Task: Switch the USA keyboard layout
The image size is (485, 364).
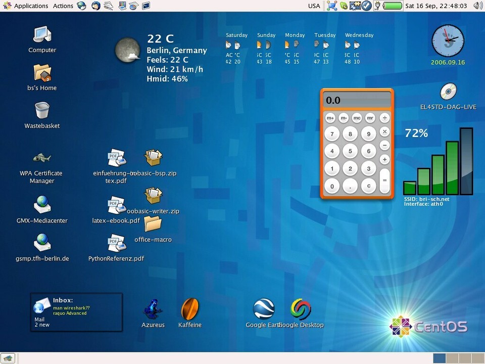Action: pos(314,6)
